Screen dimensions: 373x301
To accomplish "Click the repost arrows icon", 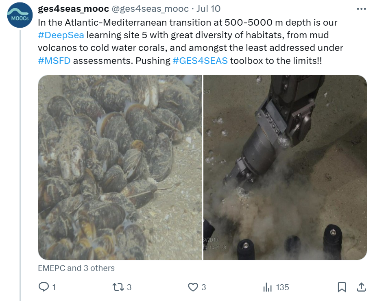I will coord(118,287).
